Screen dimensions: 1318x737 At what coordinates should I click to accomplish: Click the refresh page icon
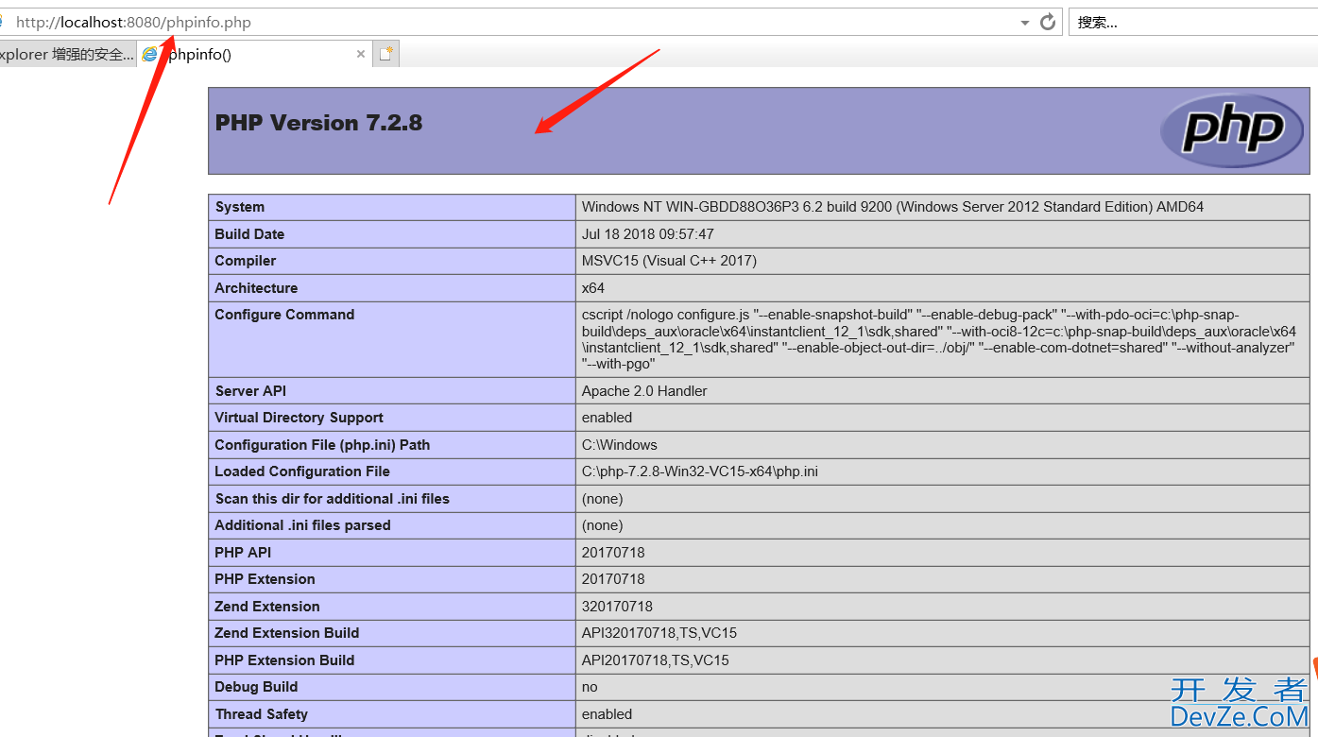pyautogui.click(x=1048, y=22)
